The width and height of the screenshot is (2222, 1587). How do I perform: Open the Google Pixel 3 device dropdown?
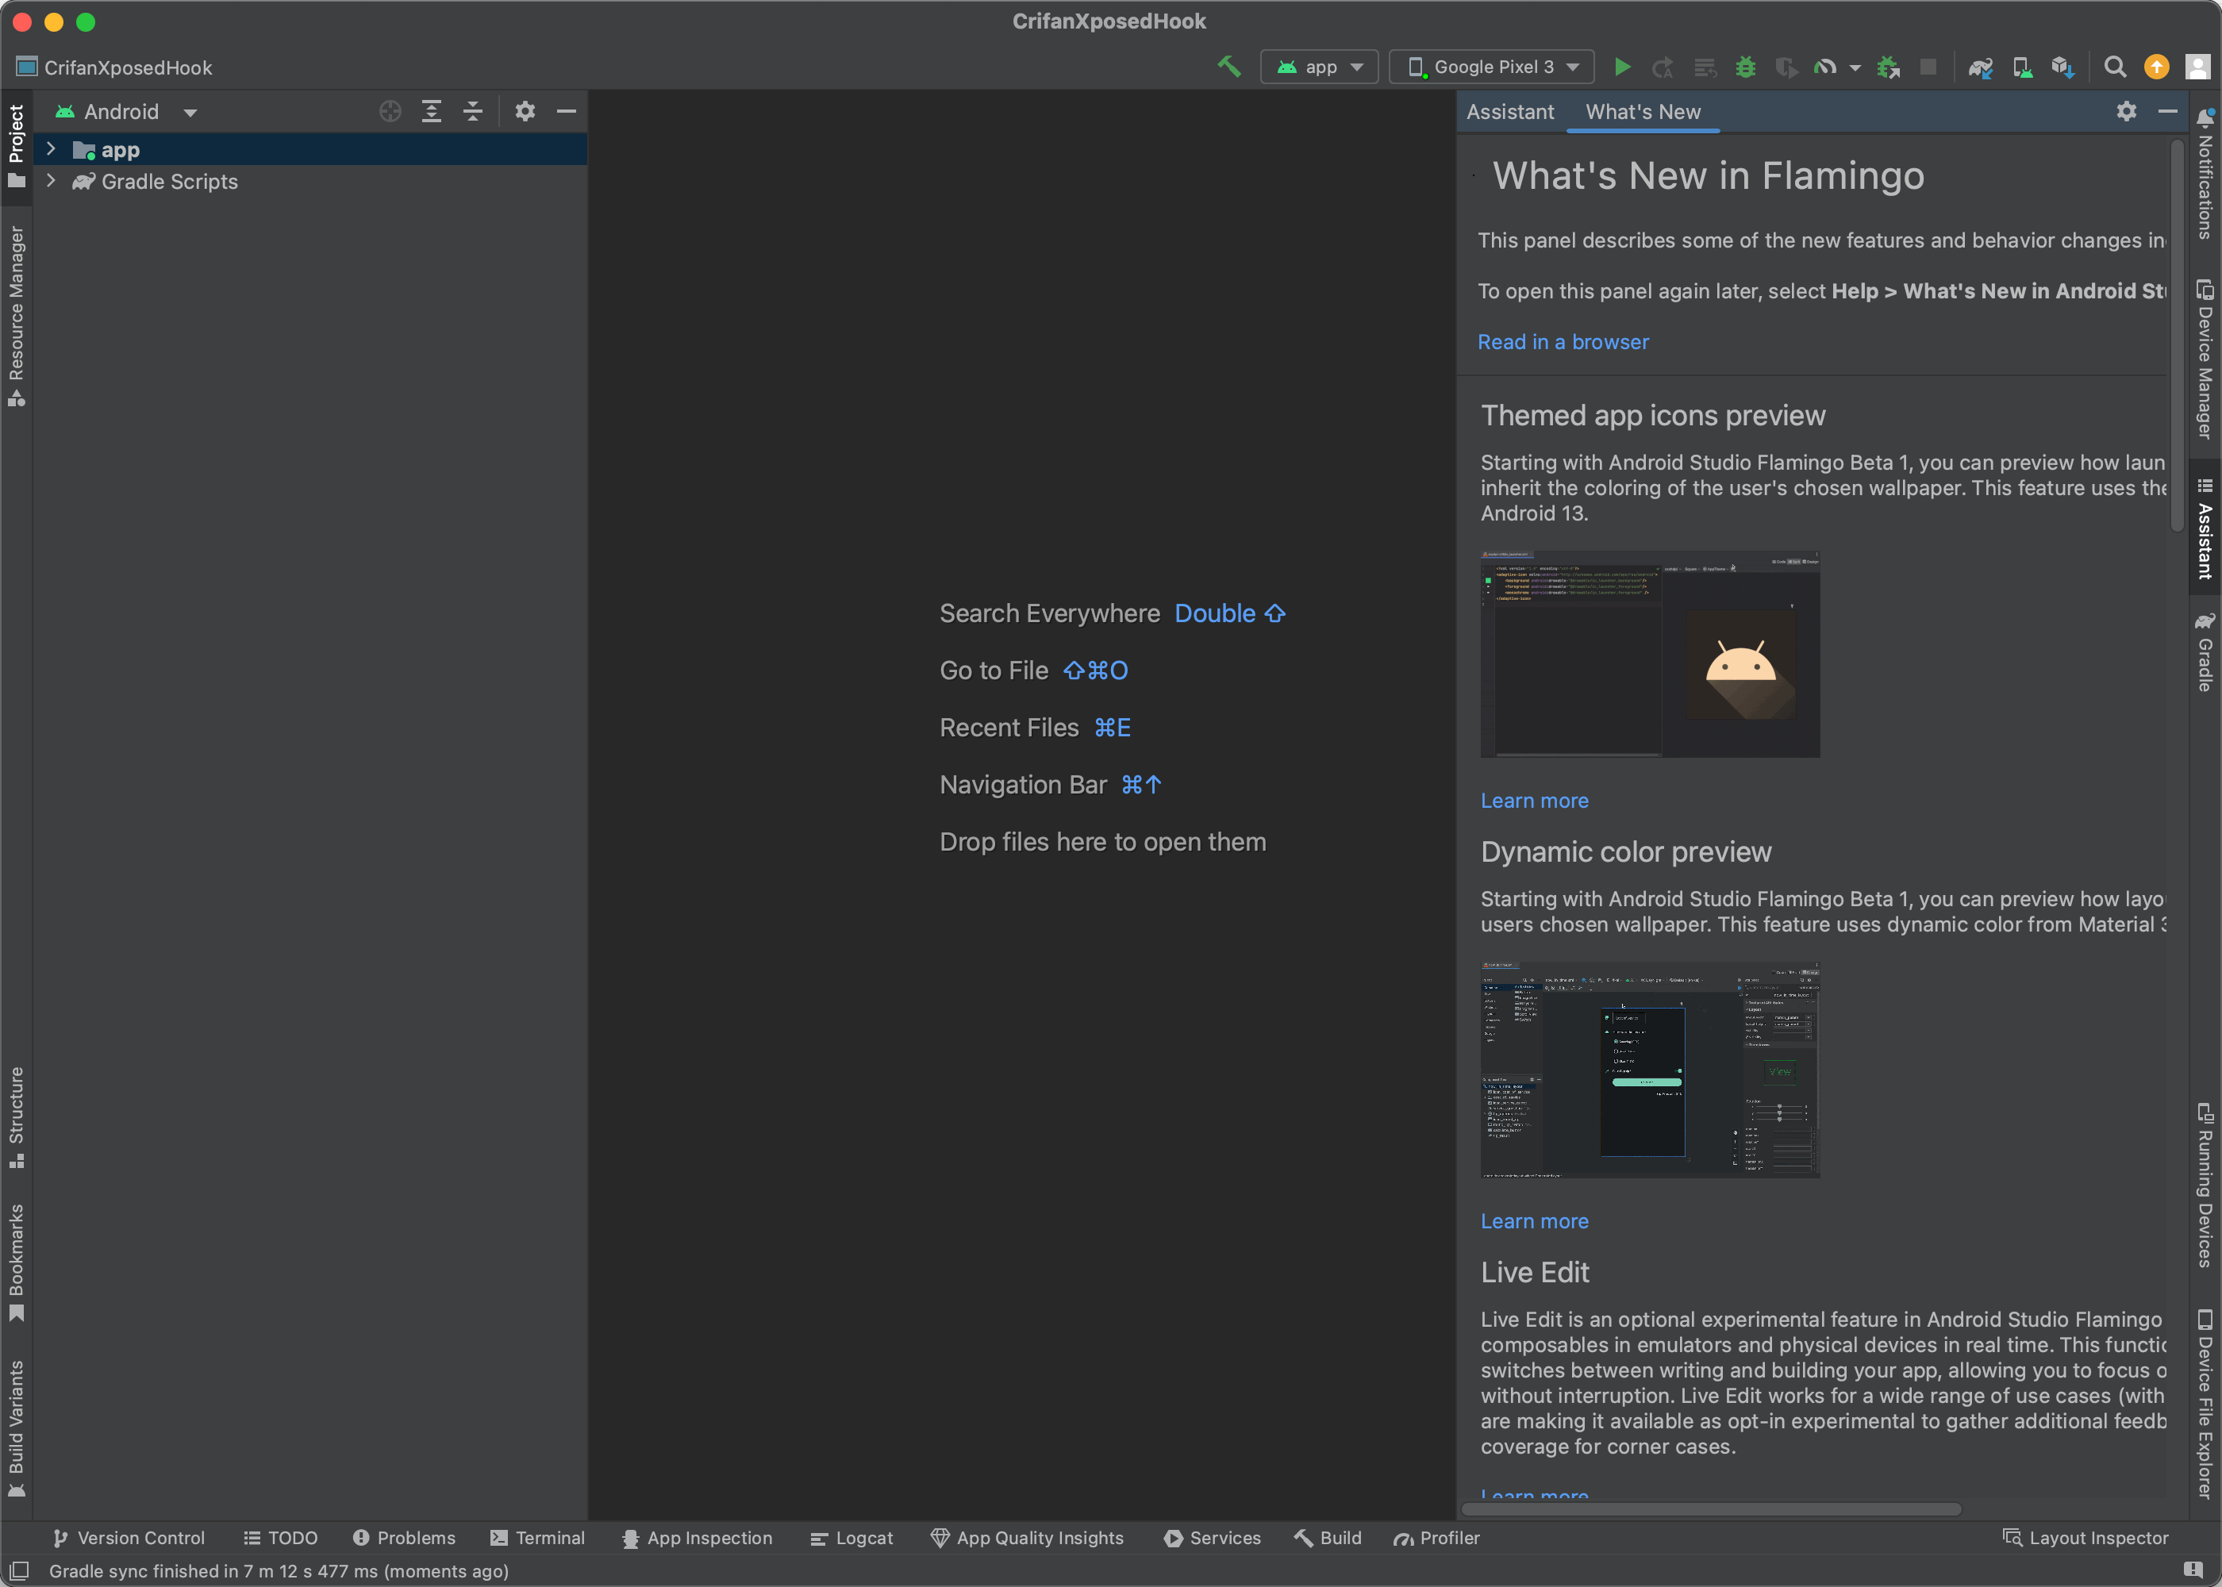tap(1491, 67)
